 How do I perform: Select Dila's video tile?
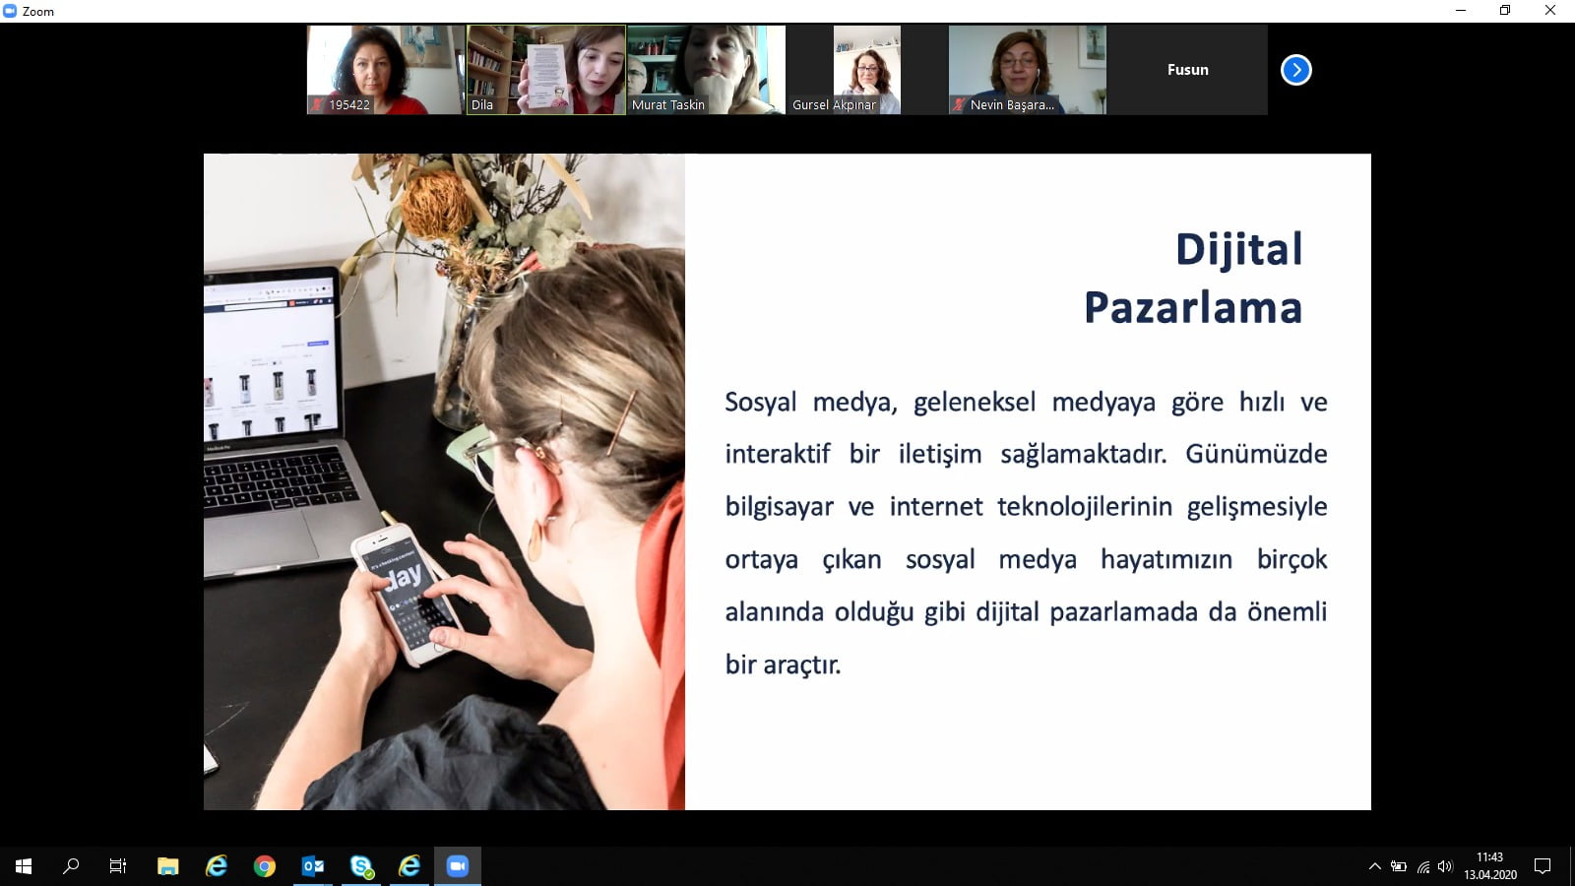point(546,69)
